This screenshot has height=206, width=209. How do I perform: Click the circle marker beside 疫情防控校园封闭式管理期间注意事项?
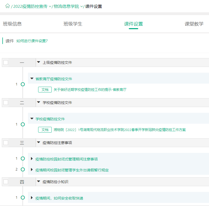(x=23, y=159)
